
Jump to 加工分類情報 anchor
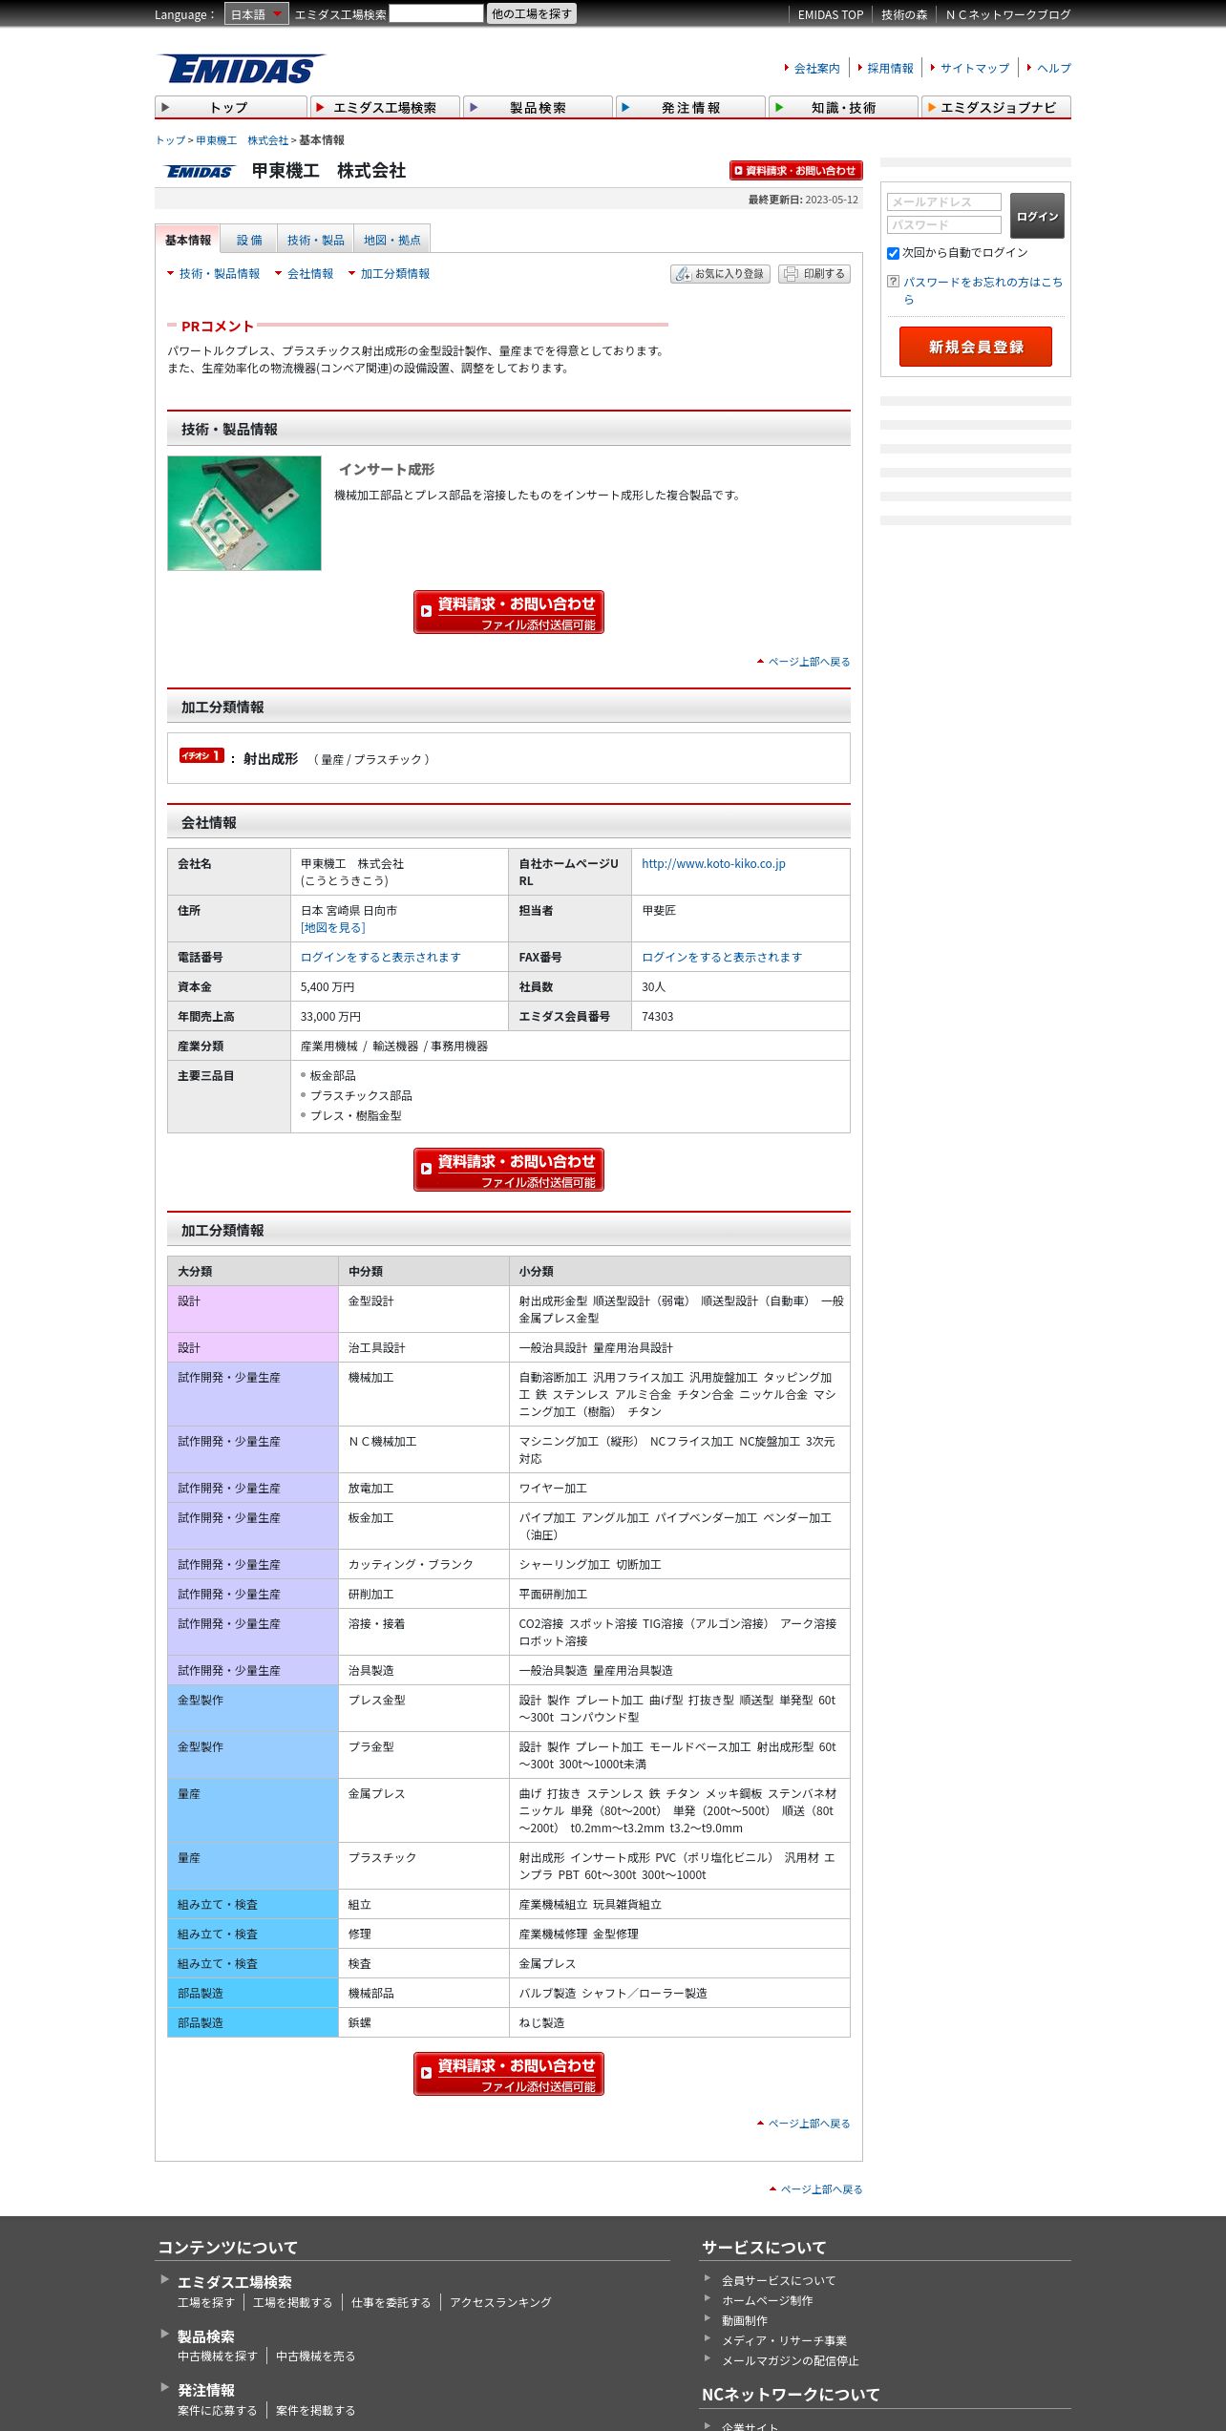394,273
